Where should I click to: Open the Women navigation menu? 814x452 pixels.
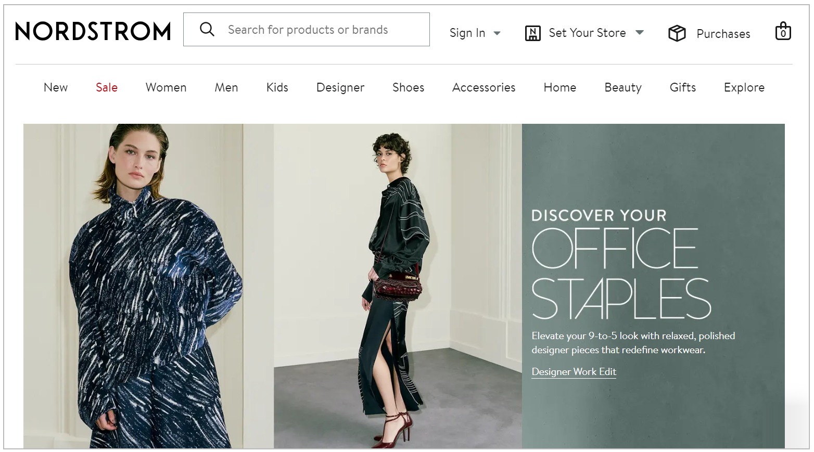pos(166,87)
